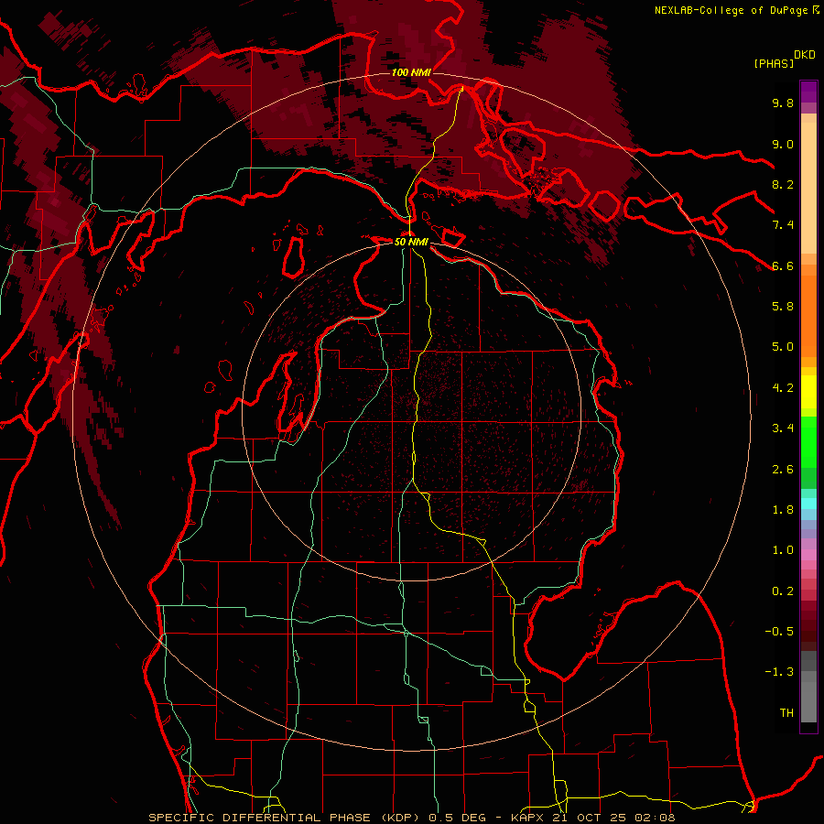Click the 7.4 value on the color scale
The width and height of the screenshot is (824, 824).
point(783,225)
